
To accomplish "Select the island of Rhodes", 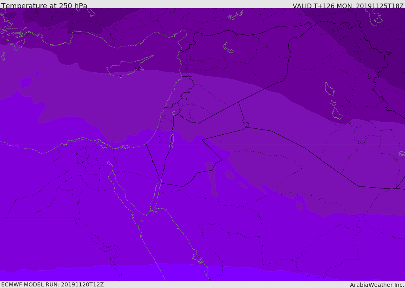I will point(19,45).
